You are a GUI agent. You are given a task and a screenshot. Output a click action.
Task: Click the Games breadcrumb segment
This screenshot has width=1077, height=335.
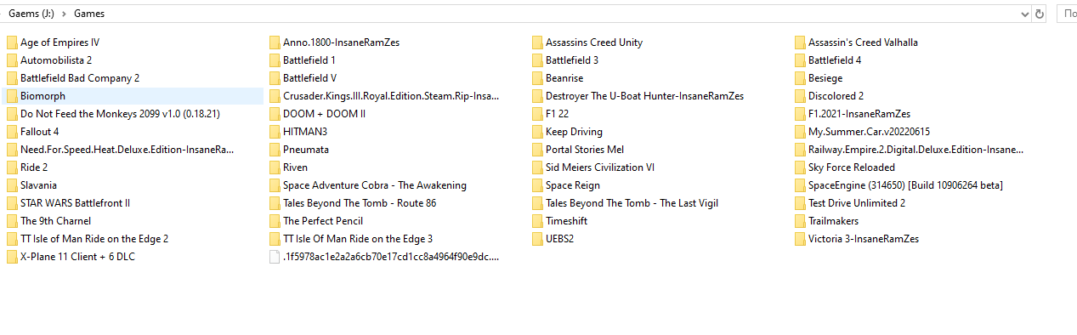(89, 14)
